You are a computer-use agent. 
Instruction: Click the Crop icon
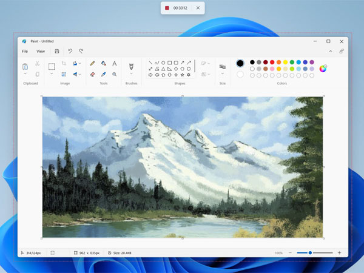[64, 63]
